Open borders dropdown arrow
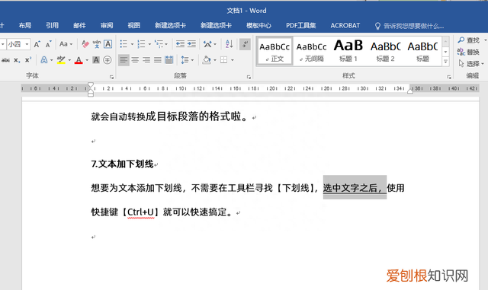 pos(232,60)
